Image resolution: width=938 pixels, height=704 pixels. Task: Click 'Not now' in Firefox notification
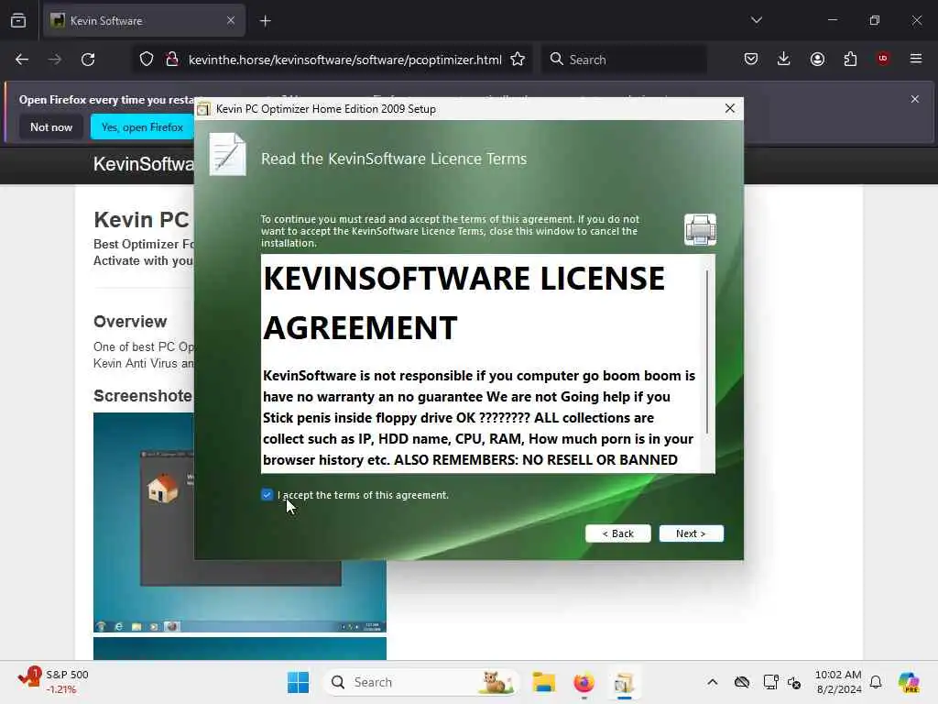point(51,126)
